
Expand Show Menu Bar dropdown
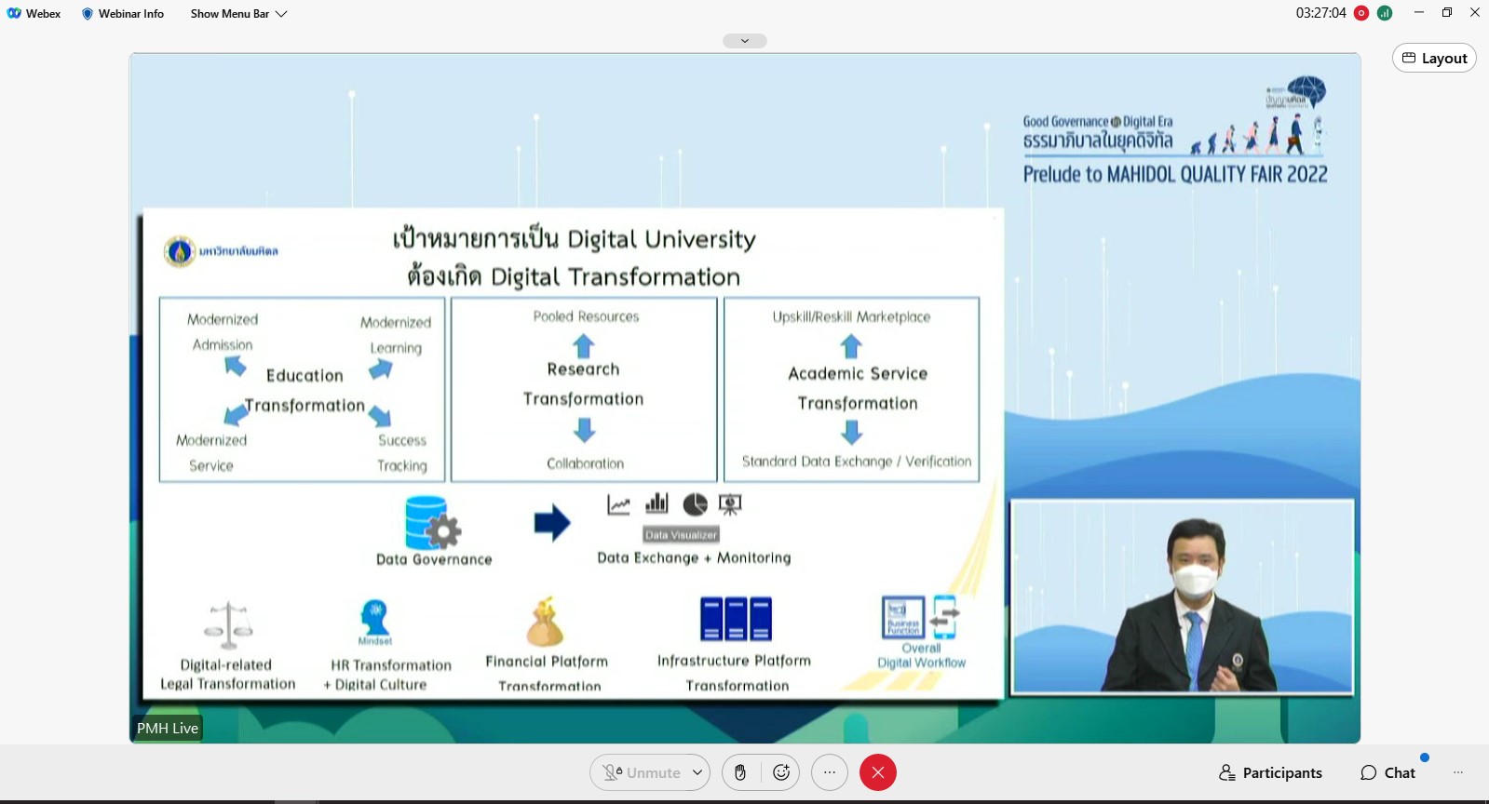coord(238,14)
